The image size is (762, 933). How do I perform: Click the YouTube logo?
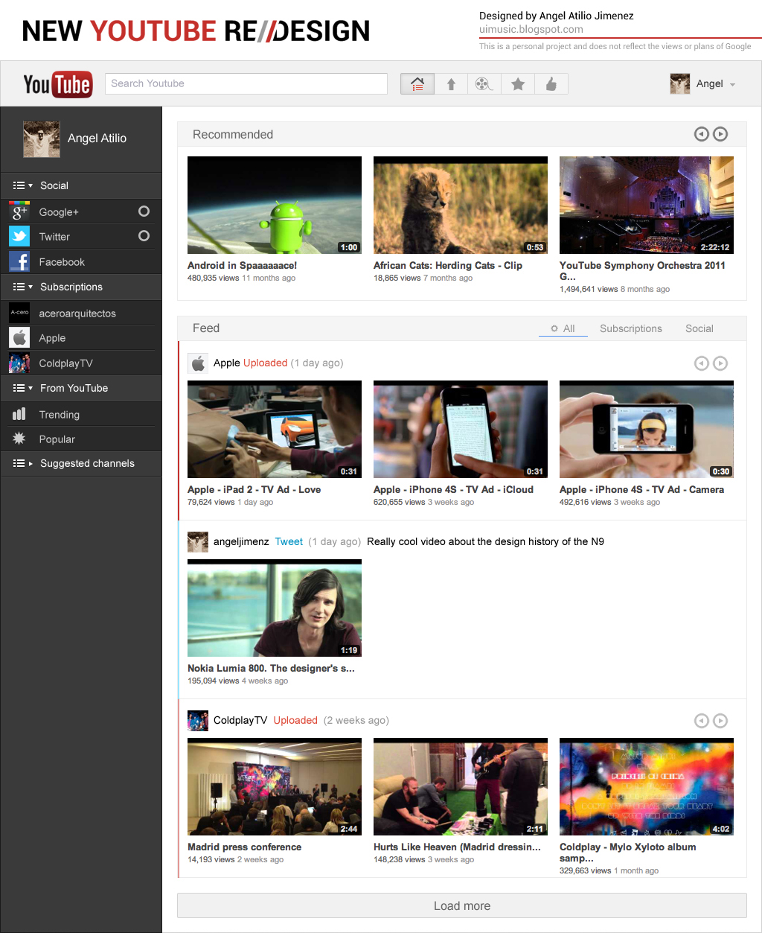pos(57,84)
